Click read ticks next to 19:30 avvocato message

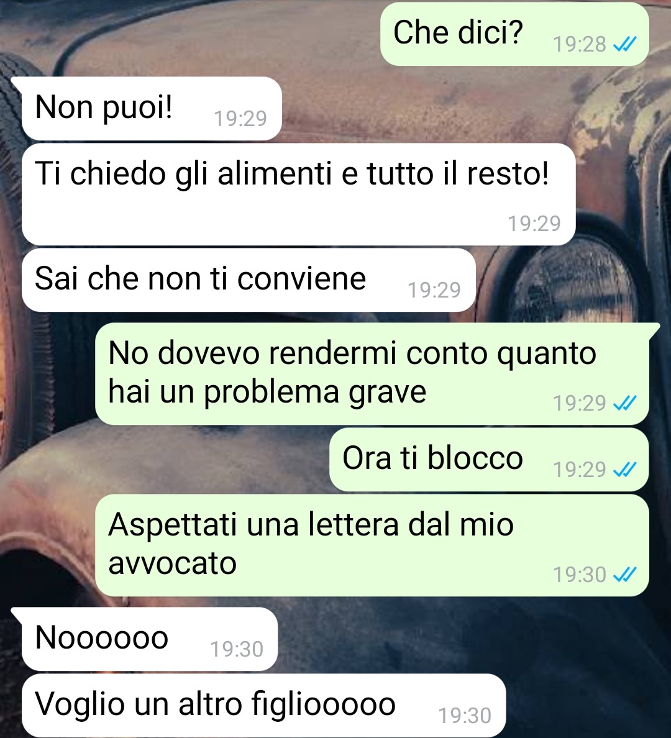625,575
